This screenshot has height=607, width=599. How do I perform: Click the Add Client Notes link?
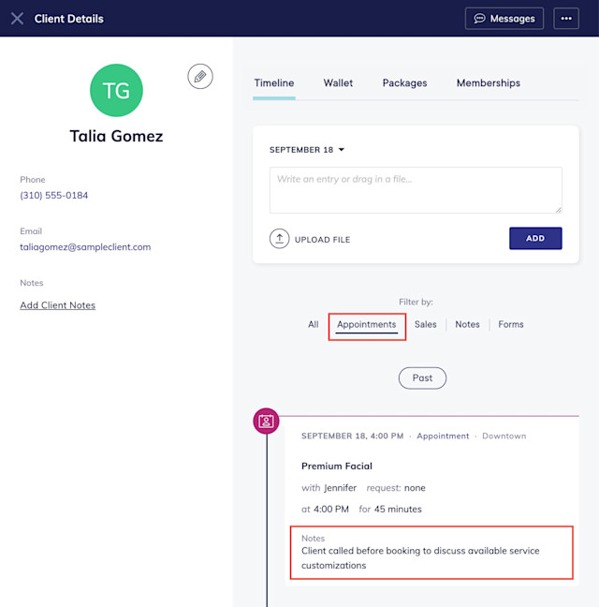[x=58, y=305]
